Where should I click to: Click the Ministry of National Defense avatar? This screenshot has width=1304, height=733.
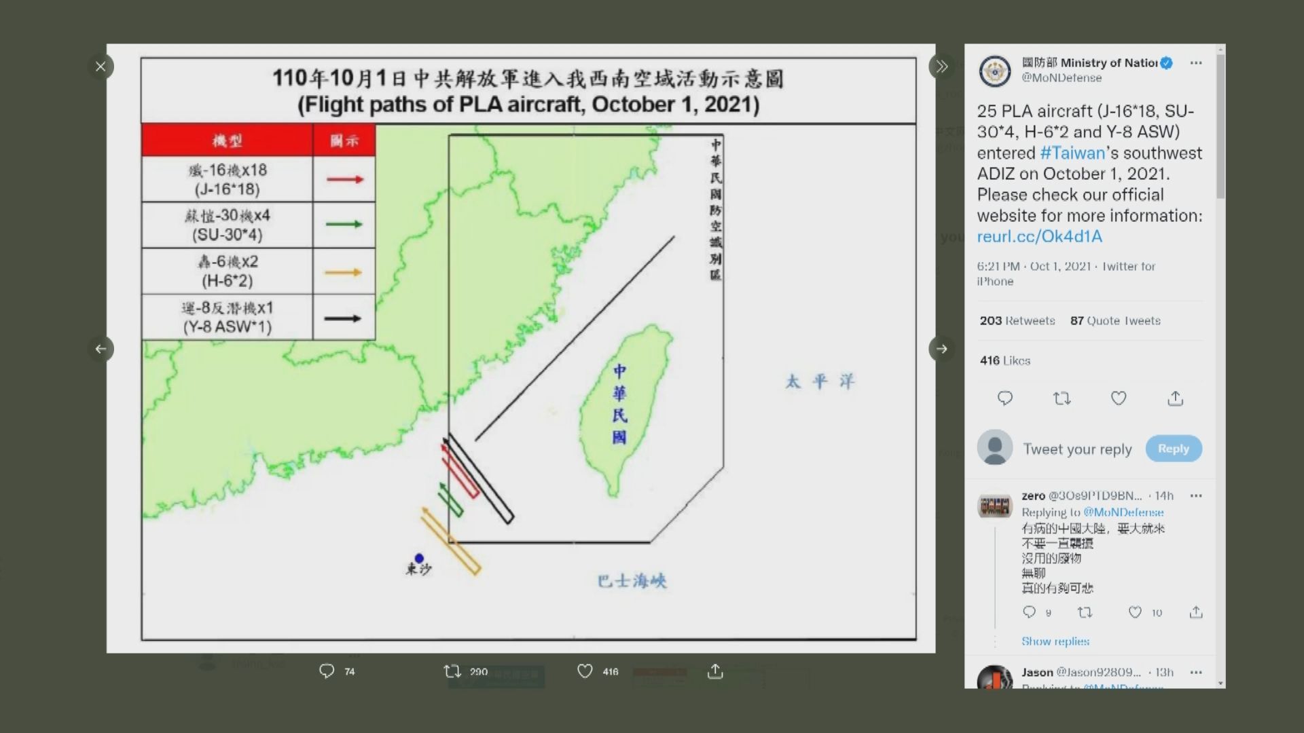[x=994, y=71]
